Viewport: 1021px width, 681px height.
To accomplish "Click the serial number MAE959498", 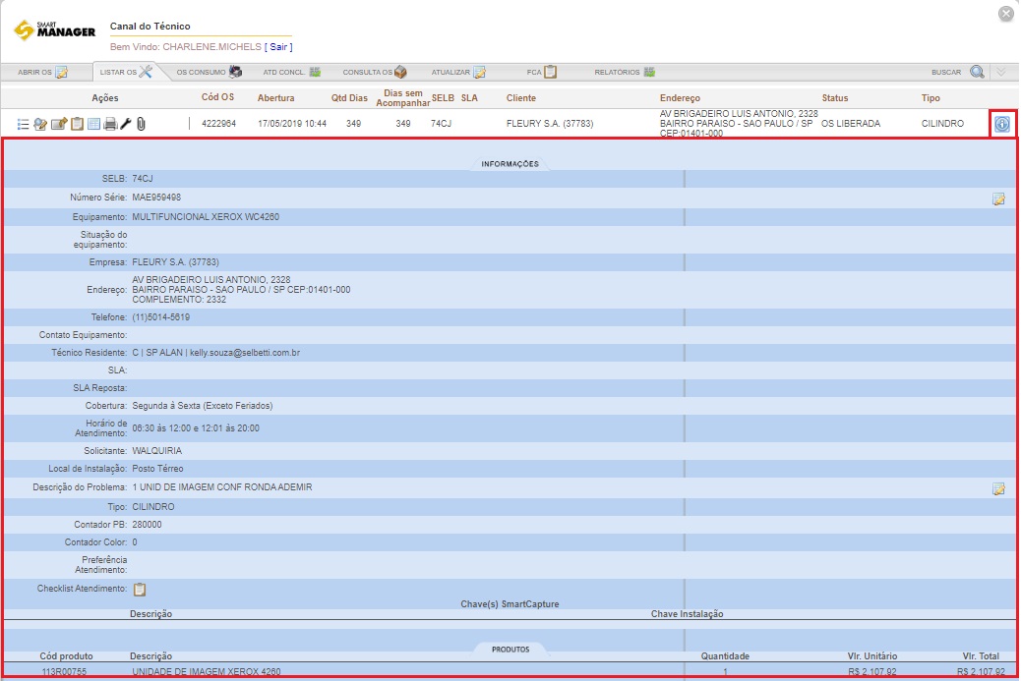I will click(x=156, y=198).
